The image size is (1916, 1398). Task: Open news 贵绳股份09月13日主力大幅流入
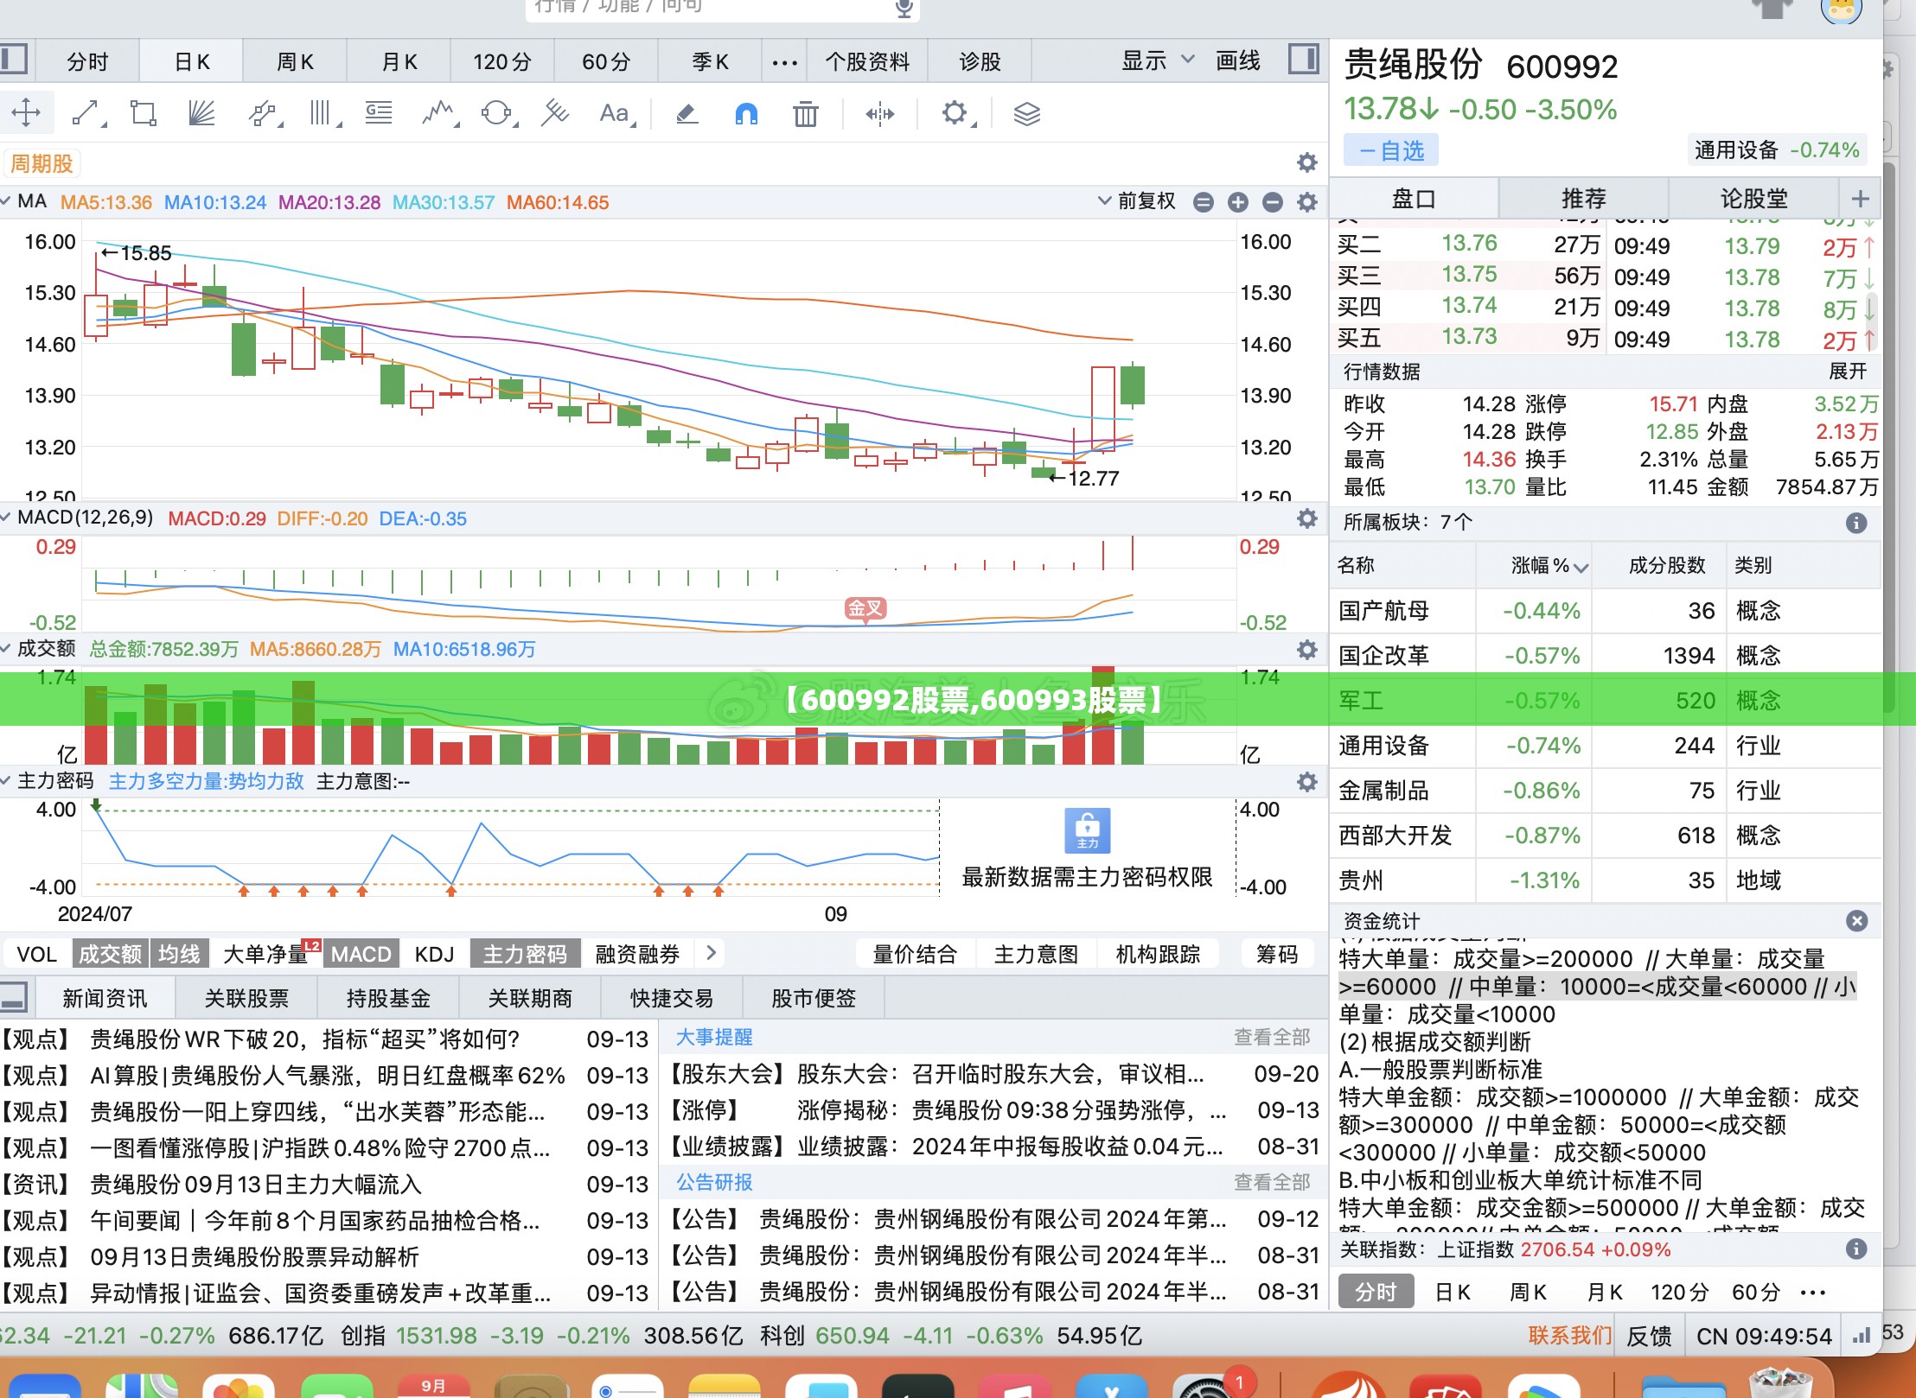pyautogui.click(x=256, y=1184)
